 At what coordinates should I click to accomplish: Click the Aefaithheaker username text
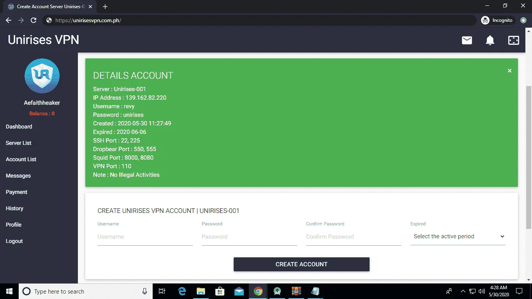[x=42, y=103]
